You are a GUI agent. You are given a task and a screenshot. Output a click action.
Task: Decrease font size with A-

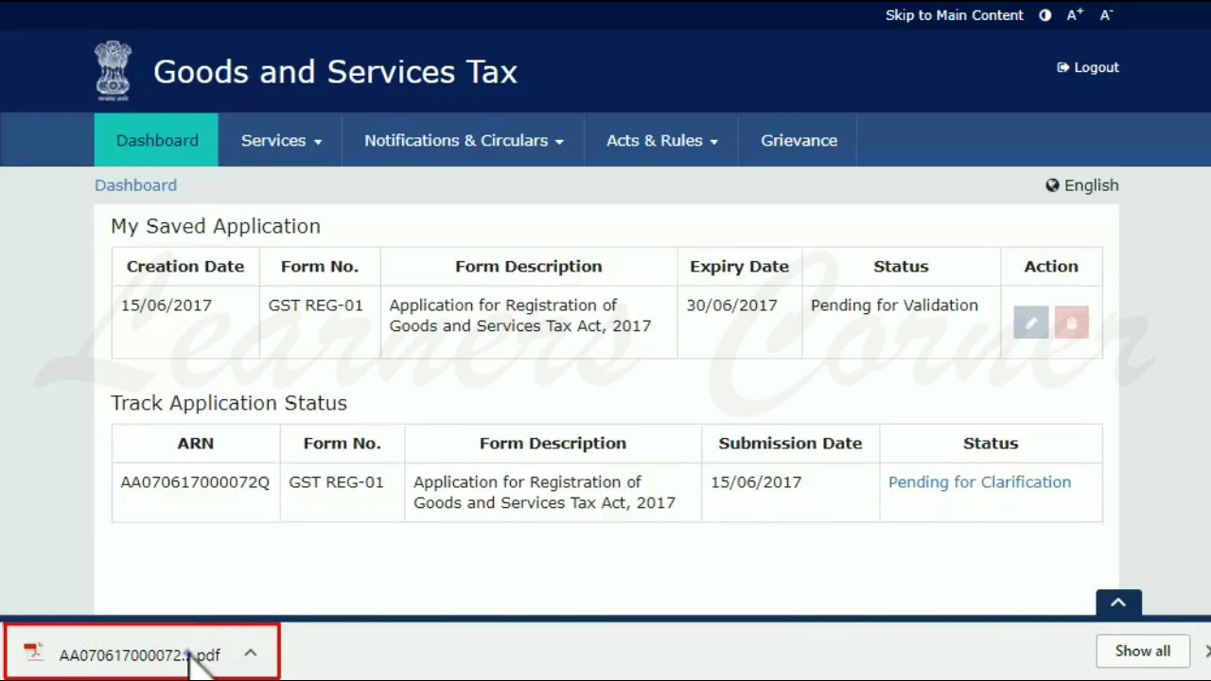coord(1106,15)
